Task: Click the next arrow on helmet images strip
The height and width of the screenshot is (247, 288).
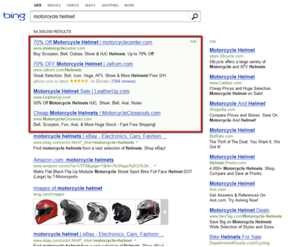Action: (164, 212)
